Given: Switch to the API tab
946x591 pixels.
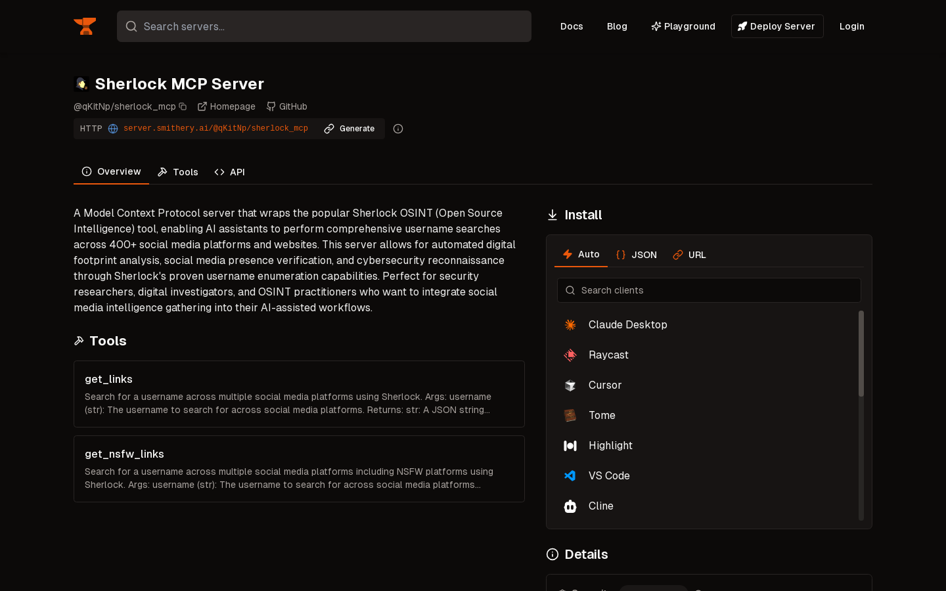Looking at the screenshot, I should tap(229, 172).
